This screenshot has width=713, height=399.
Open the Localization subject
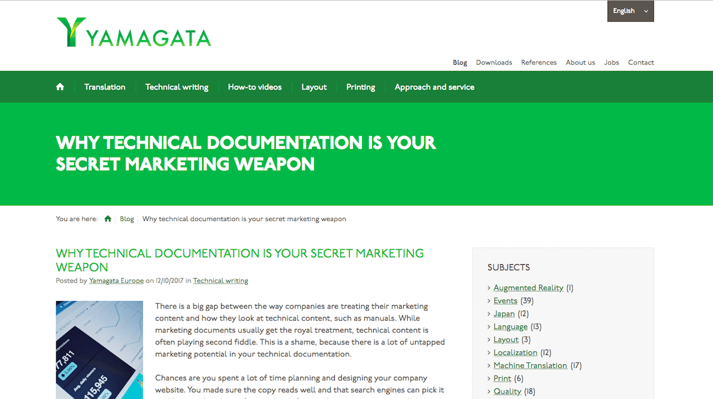515,352
